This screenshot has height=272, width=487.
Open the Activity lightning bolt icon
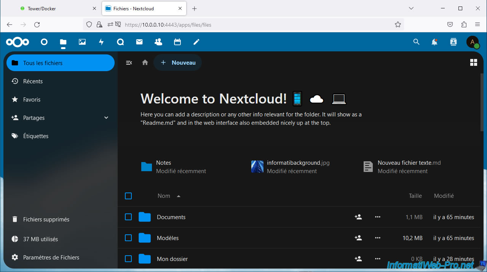(101, 42)
